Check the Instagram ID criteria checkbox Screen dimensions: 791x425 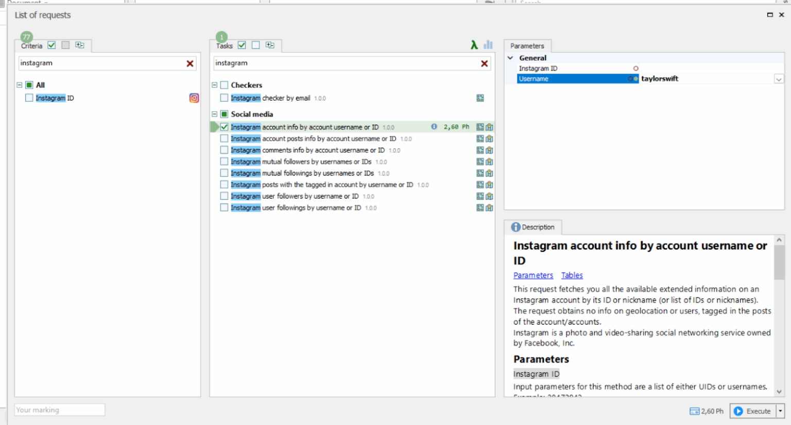(x=29, y=98)
